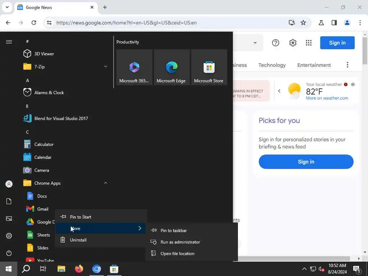Open File Explorer from taskbar
Image resolution: width=368 pixels, height=276 pixels.
tap(61, 269)
